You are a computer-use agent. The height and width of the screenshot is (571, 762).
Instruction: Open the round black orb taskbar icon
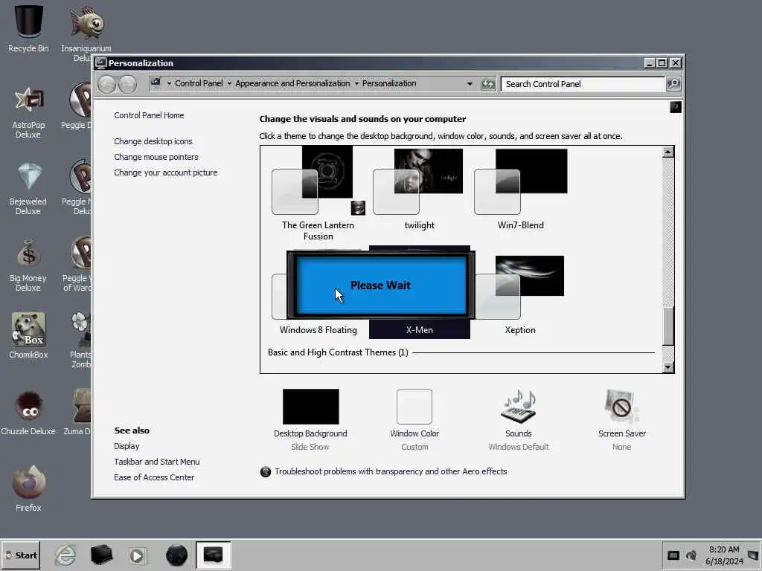point(176,555)
